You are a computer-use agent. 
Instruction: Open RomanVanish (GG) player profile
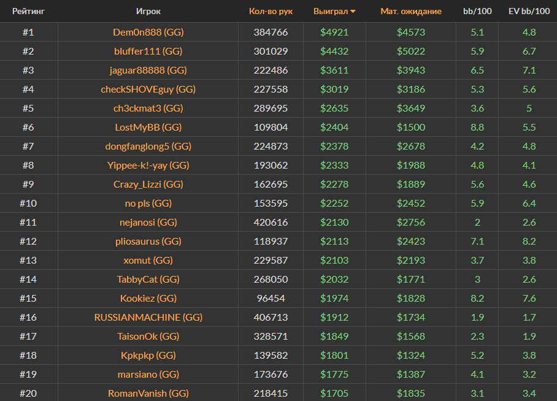point(148,393)
